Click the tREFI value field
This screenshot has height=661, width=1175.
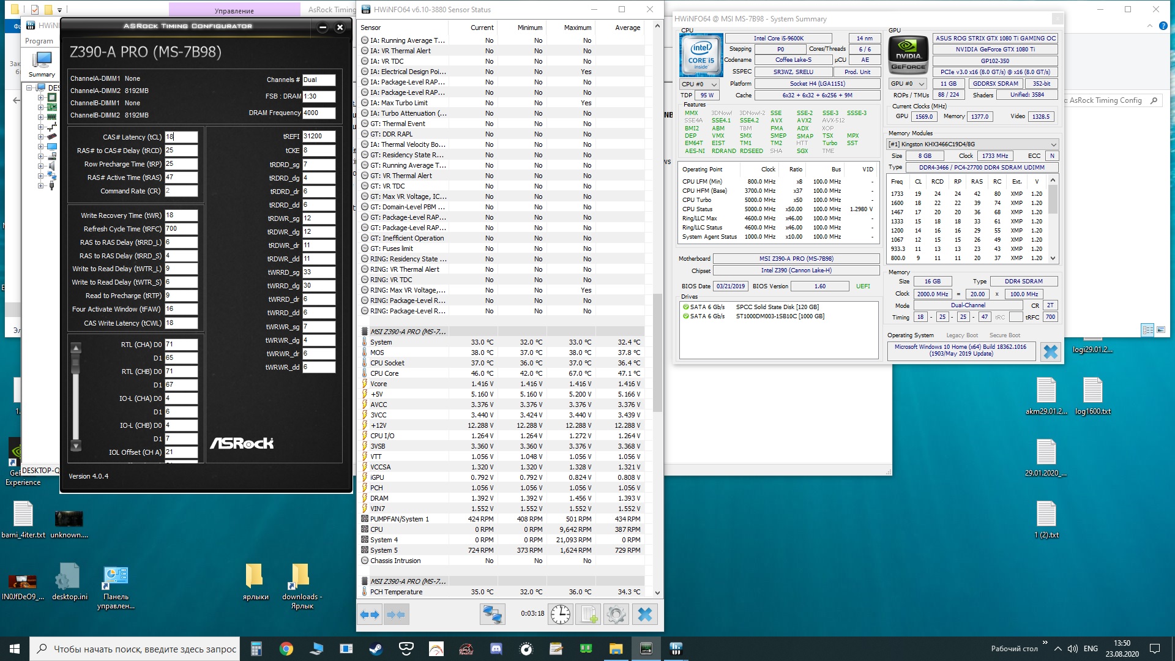point(318,136)
